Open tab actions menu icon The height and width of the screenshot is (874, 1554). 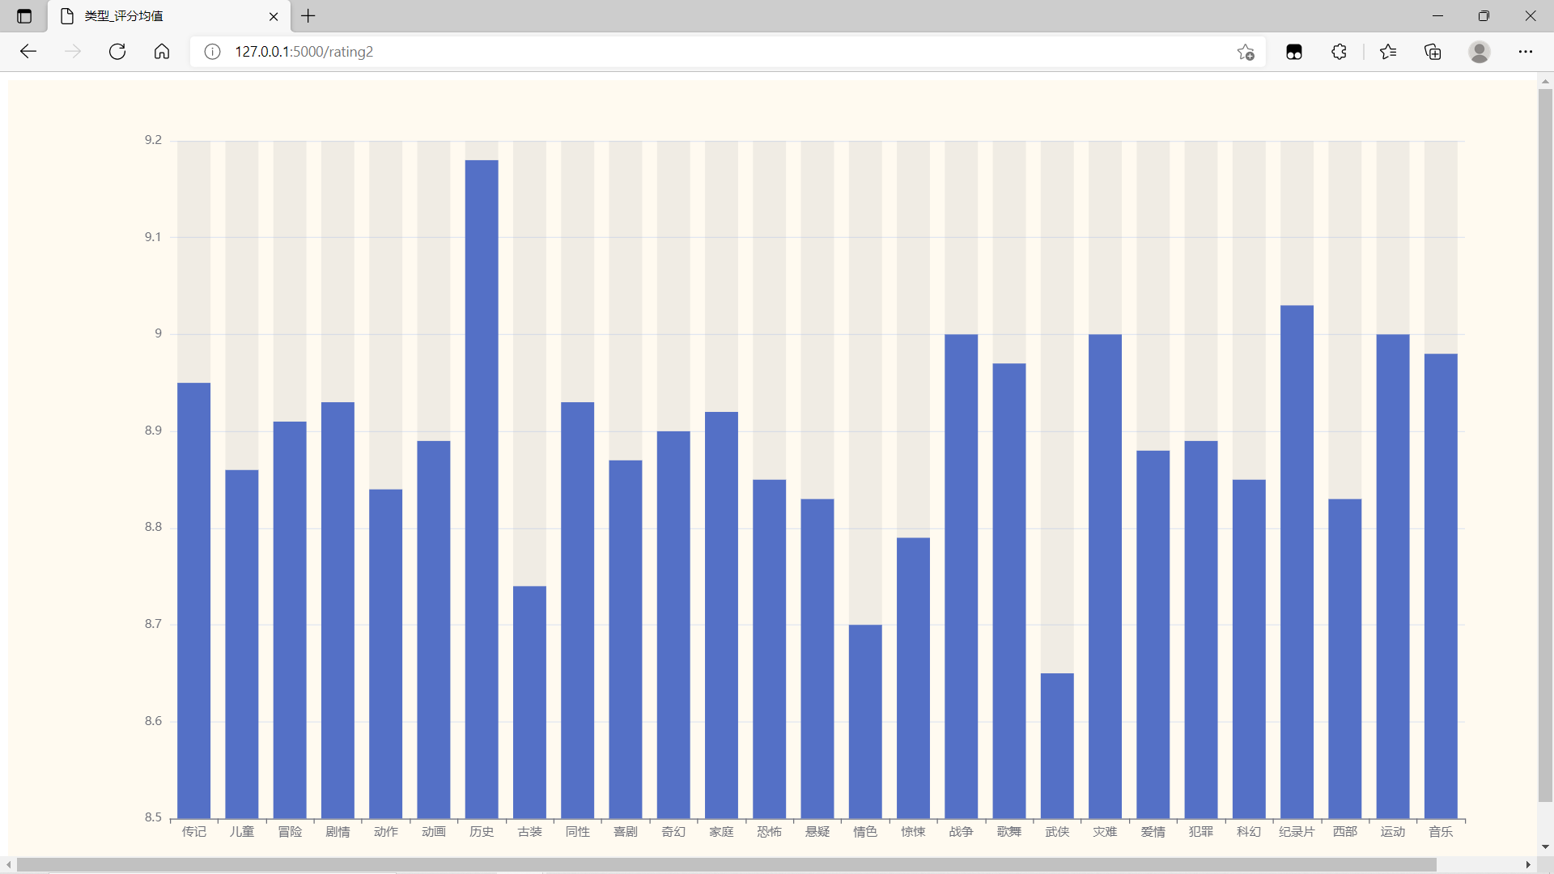23,16
